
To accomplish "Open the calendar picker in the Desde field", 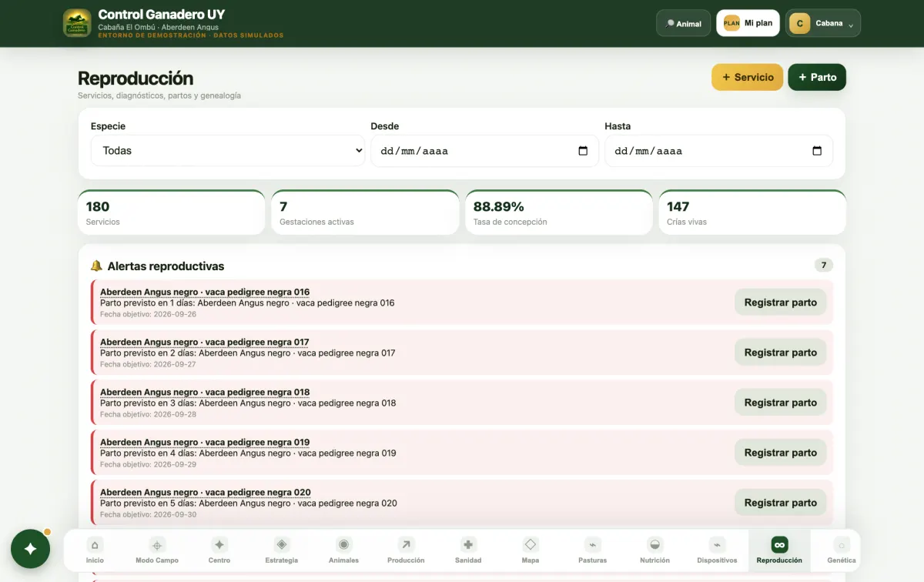I will click(583, 151).
